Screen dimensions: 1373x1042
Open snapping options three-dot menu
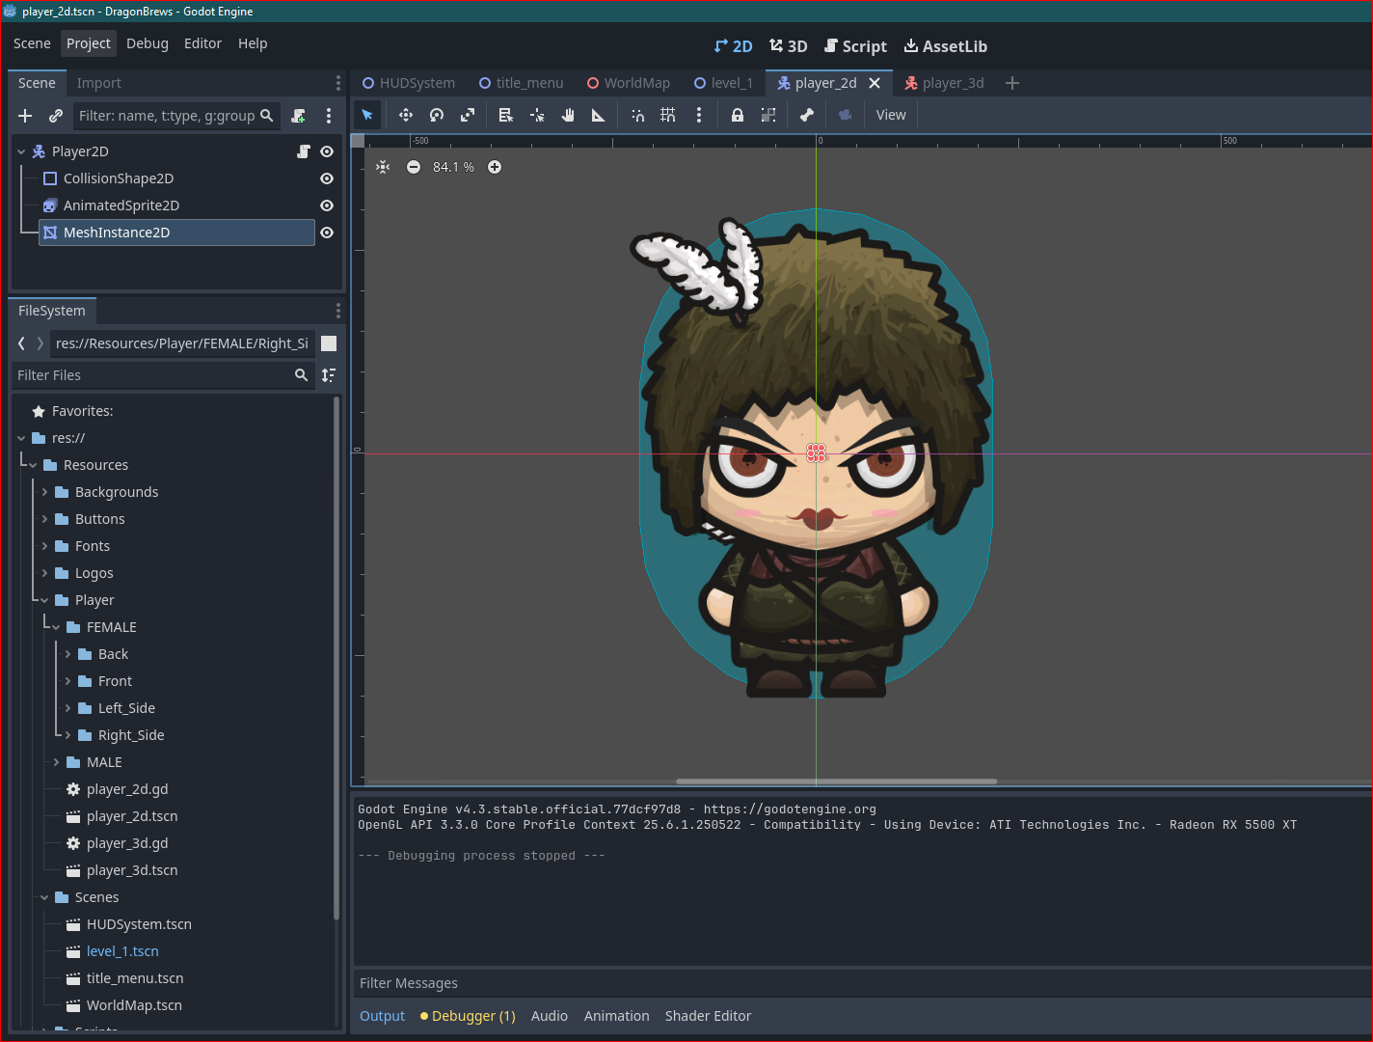(699, 115)
